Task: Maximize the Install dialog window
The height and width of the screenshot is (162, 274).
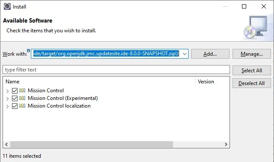Action: [x=244, y=6]
